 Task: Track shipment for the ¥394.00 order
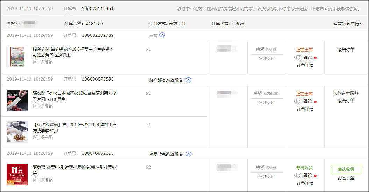(307, 102)
